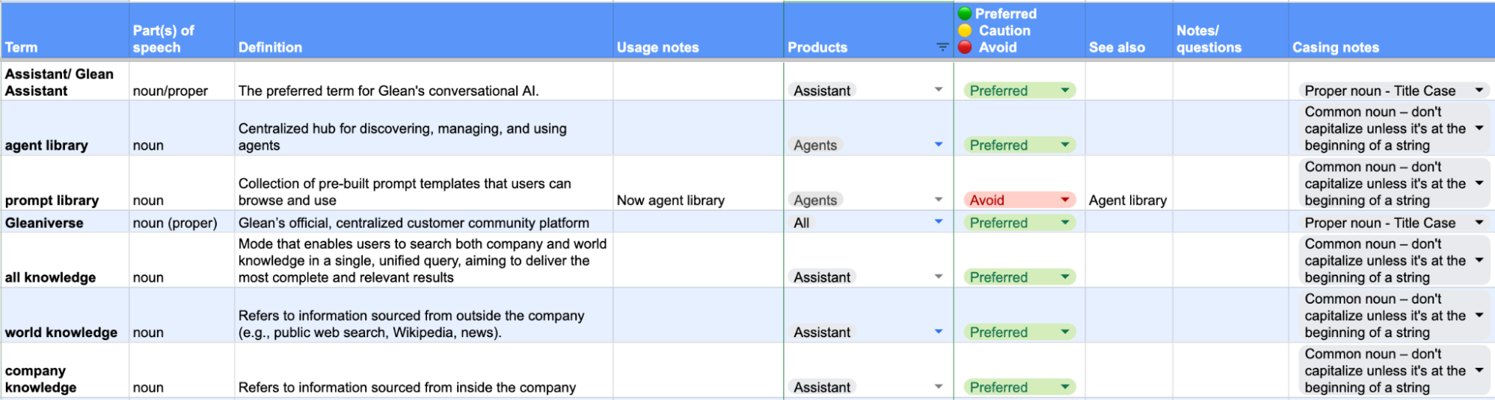This screenshot has height=400, width=1495.
Task: Select the noun/proper part of speech cell
Action: click(182, 81)
